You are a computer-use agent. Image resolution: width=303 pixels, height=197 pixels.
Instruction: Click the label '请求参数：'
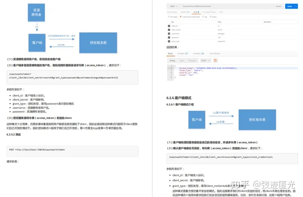point(13,162)
